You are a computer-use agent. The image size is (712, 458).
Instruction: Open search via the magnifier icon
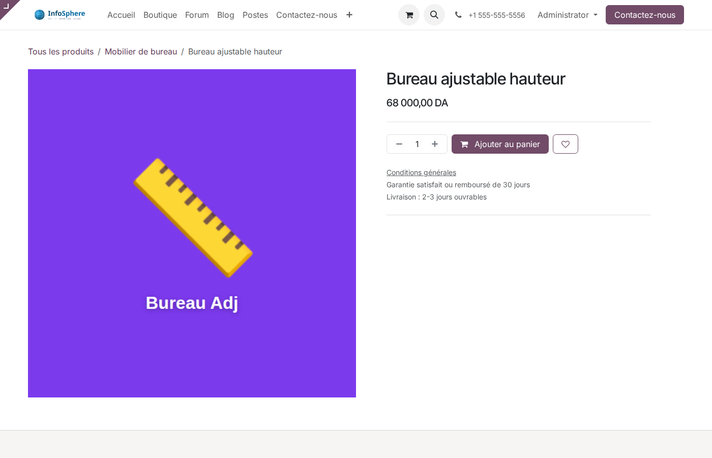point(434,15)
